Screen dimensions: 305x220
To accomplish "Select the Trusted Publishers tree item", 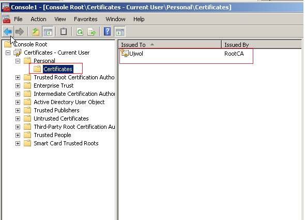I will (56, 110).
